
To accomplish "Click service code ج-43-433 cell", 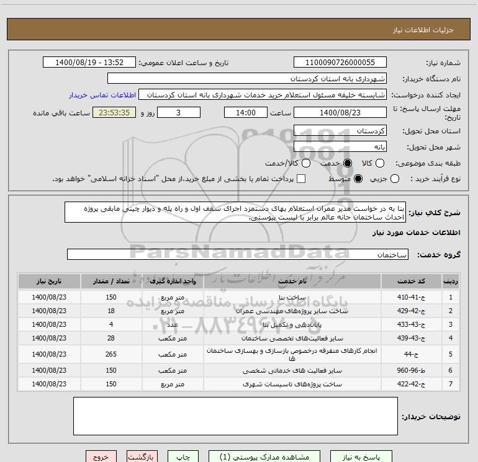I will (411, 325).
